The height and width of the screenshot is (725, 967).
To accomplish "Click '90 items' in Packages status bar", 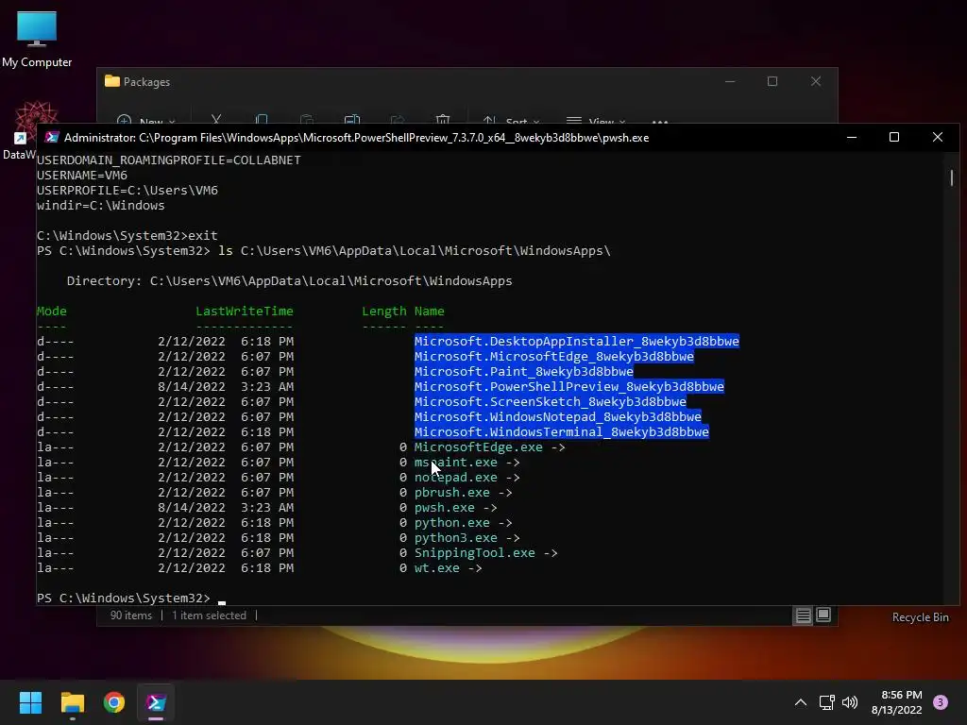I will tap(130, 615).
